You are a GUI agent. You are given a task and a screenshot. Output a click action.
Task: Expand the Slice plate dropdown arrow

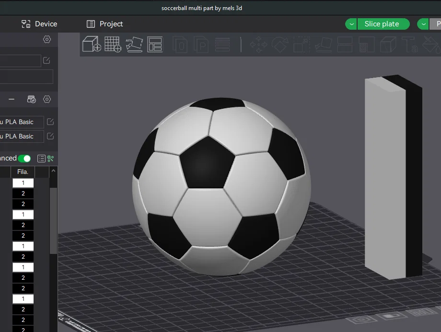pos(351,24)
